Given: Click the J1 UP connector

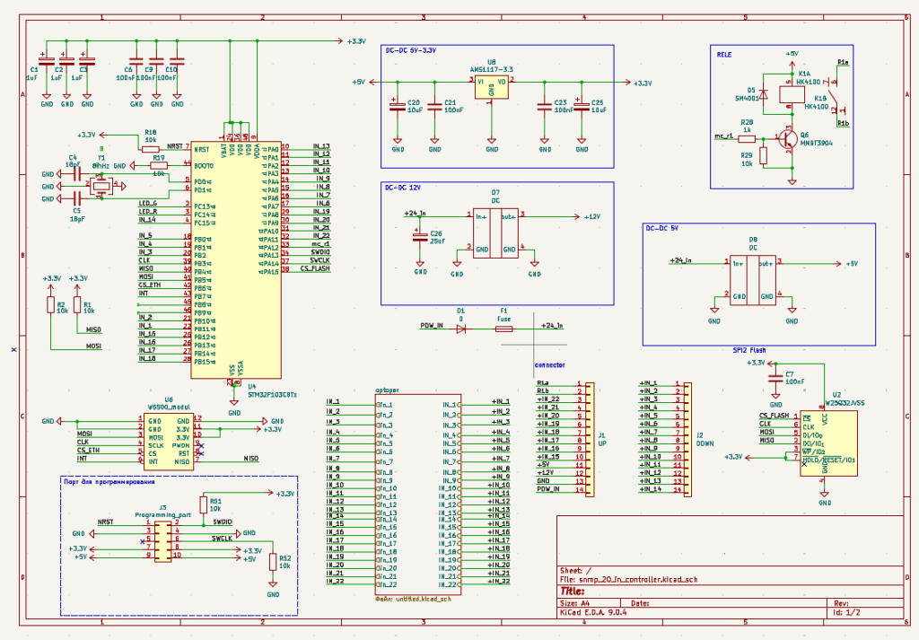Looking at the screenshot, I should point(590,438).
